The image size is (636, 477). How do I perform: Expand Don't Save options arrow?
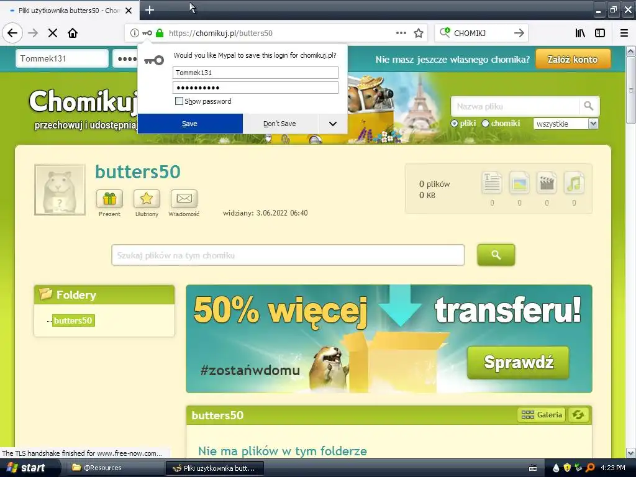(x=333, y=124)
